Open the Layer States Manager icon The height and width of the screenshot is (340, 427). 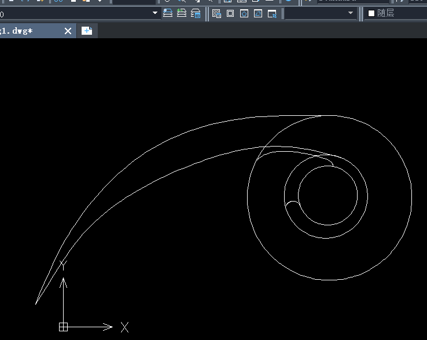tap(196, 13)
